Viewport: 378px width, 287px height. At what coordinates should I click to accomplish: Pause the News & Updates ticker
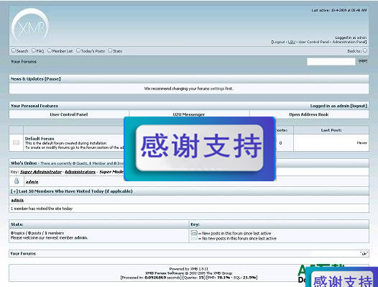[x=52, y=79]
